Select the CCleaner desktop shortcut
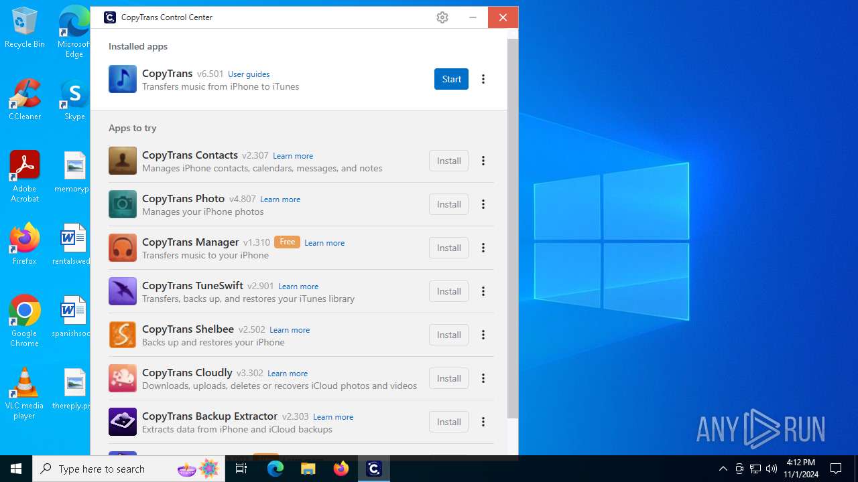Viewport: 858px width, 482px height. pyautogui.click(x=25, y=100)
